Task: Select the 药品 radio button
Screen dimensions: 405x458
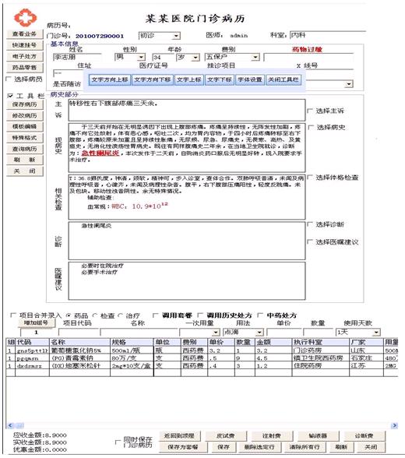Action: coord(69,315)
